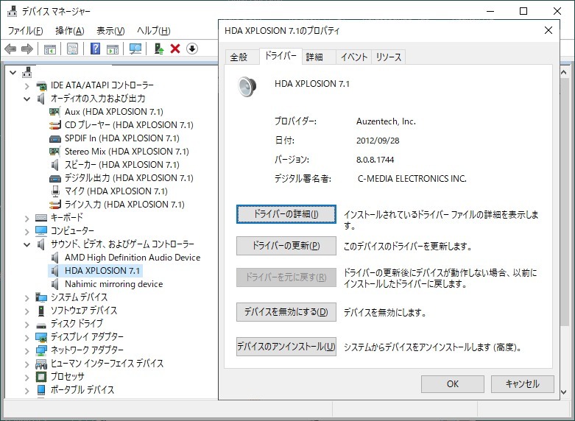Open the 操作(A) menu
575x421 pixels.
coord(70,31)
